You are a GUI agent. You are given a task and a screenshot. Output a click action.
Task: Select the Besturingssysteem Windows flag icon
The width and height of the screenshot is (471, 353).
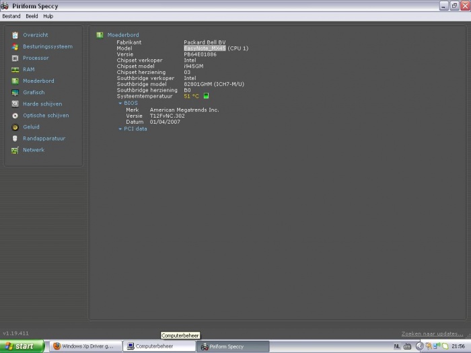15,47
